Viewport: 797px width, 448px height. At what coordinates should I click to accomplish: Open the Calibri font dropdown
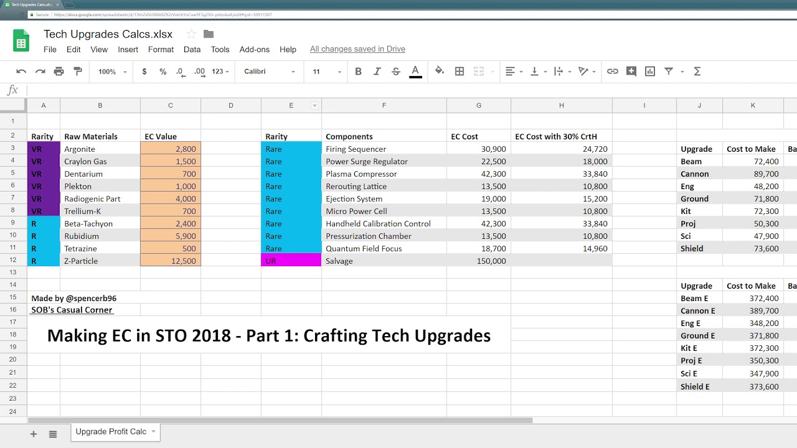pyautogui.click(x=270, y=72)
